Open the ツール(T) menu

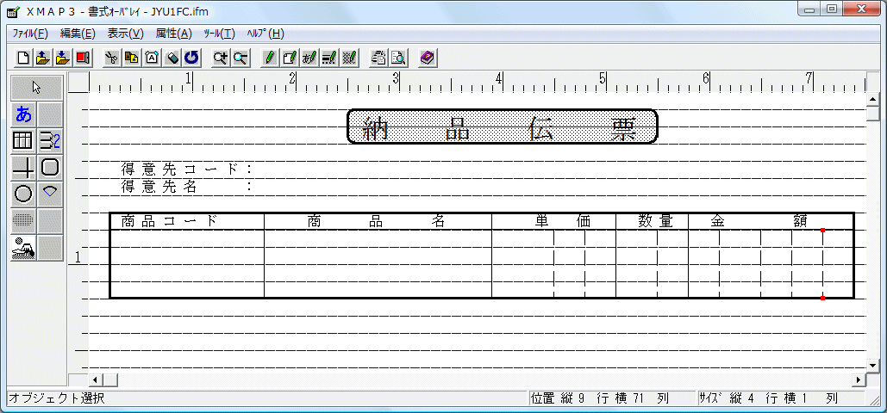pos(220,34)
